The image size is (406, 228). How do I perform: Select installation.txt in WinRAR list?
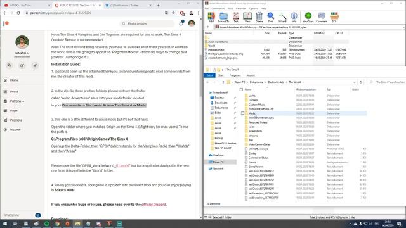(216, 49)
